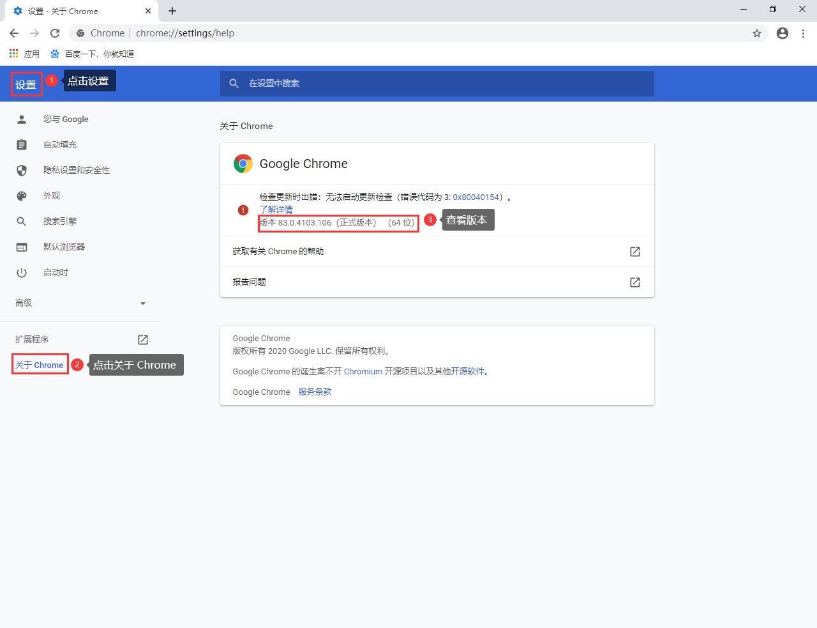
Task: Open a new tab with plus button
Action: click(172, 11)
